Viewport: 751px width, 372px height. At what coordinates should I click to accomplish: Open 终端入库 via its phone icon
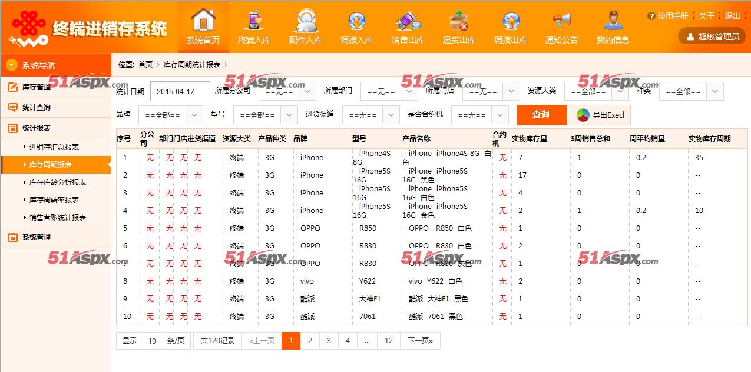254,21
